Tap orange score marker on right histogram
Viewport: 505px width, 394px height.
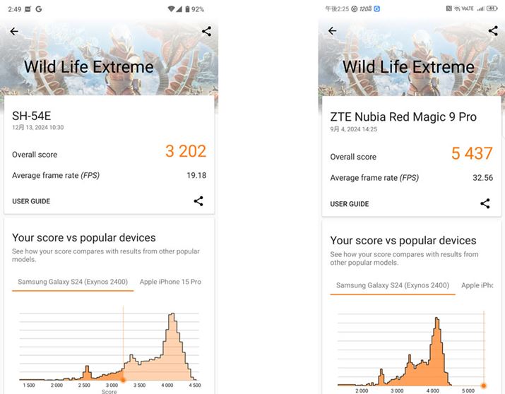(x=484, y=386)
